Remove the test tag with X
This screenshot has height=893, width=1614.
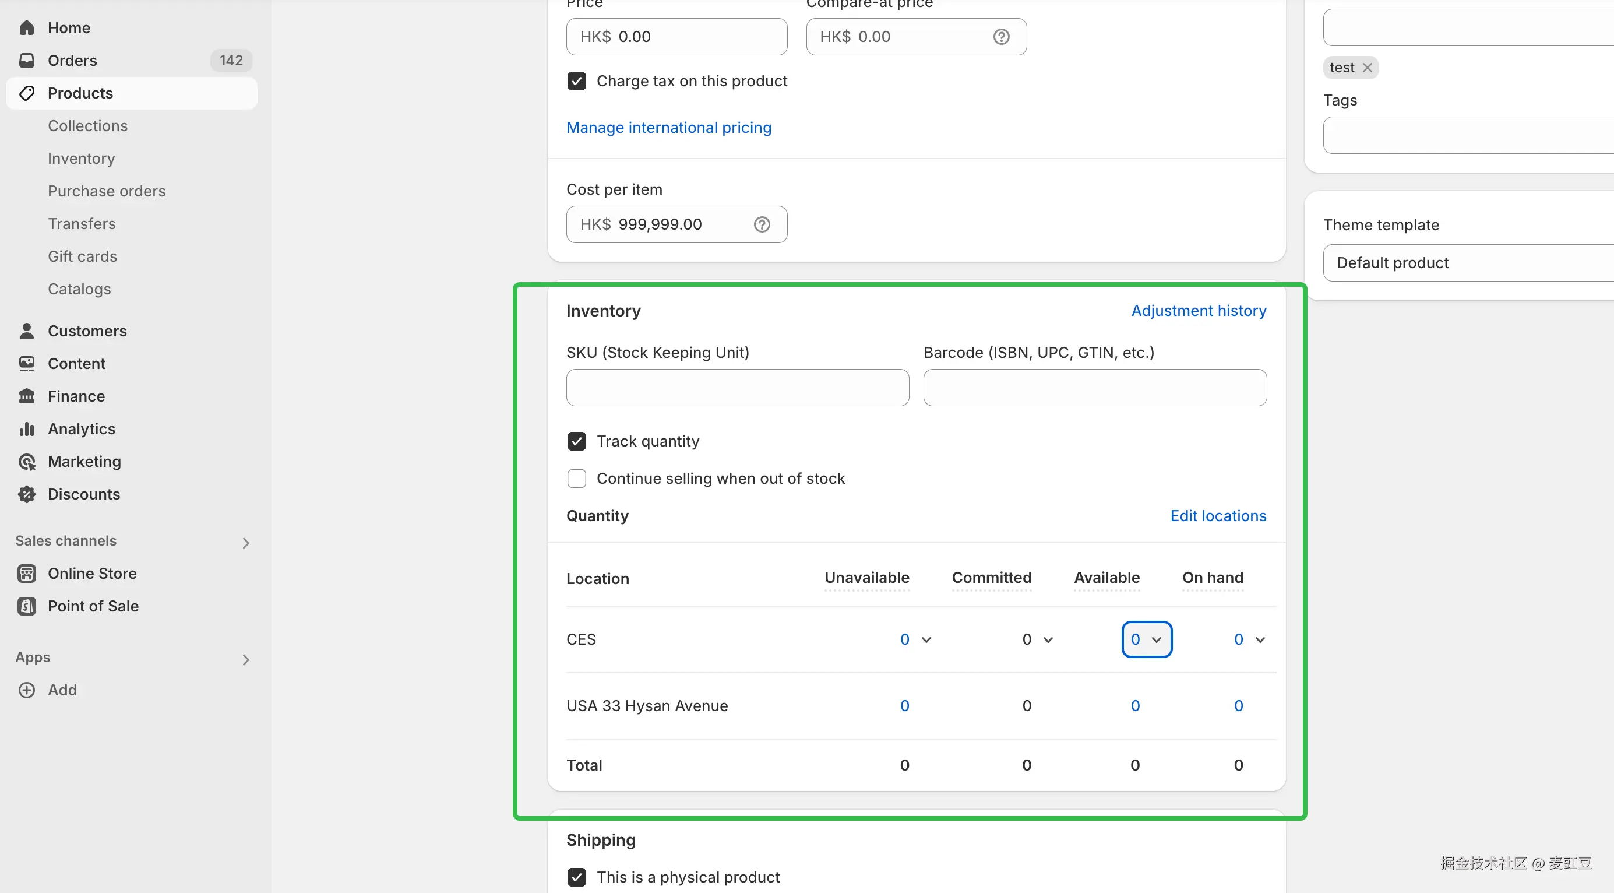pos(1367,68)
